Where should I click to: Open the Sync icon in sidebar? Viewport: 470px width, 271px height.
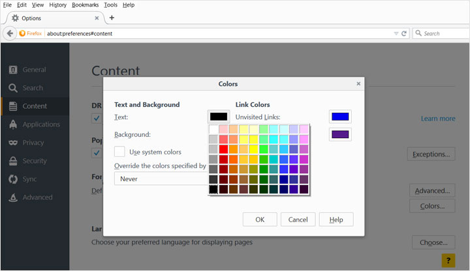pos(13,179)
